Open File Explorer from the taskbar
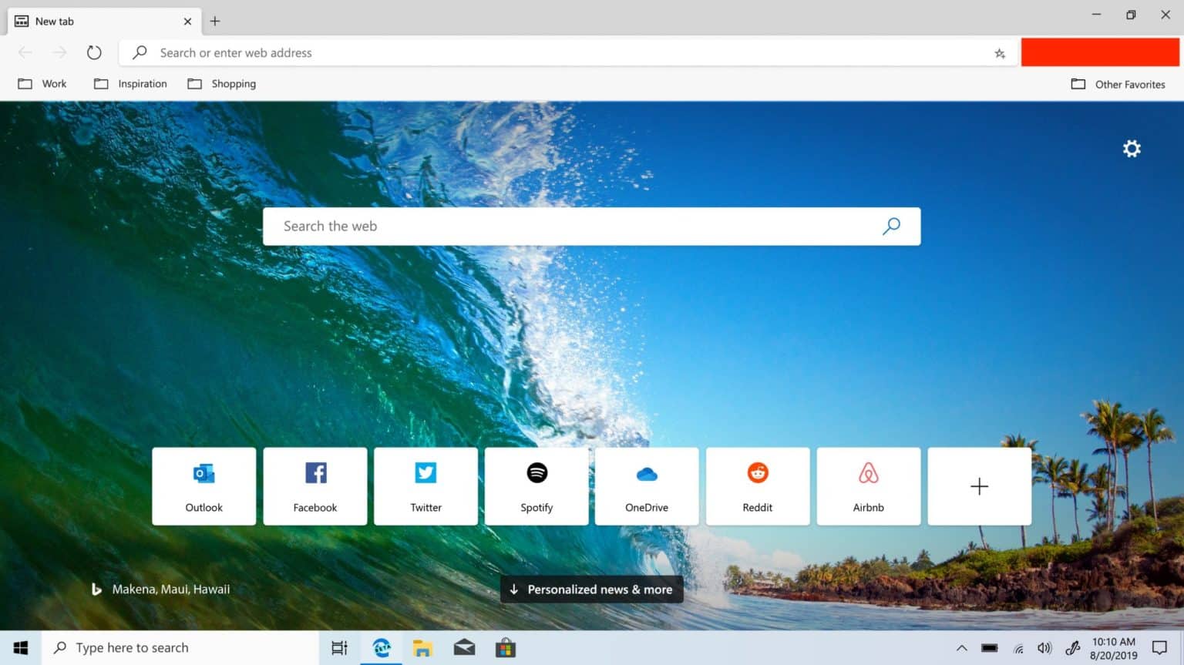Viewport: 1184px width, 665px height. [422, 647]
